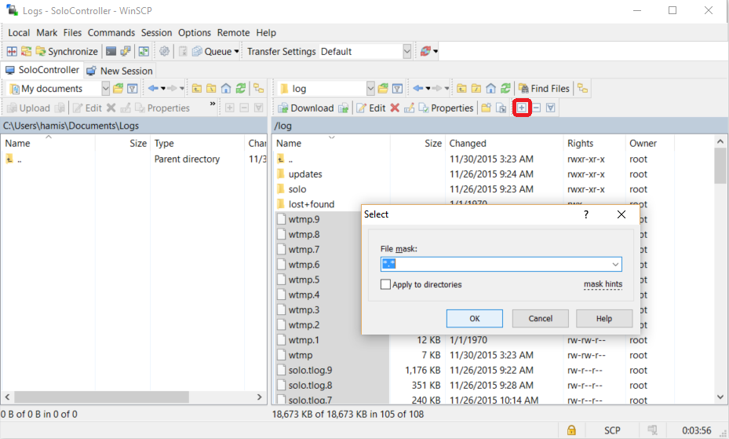The height and width of the screenshot is (439, 729).
Task: Close the Select dialog
Action: (x=621, y=214)
